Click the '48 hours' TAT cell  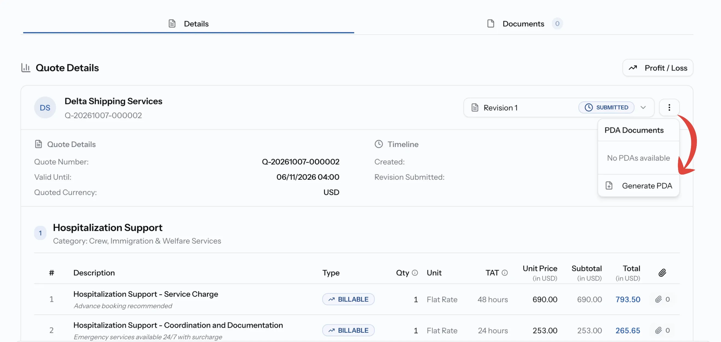492,299
